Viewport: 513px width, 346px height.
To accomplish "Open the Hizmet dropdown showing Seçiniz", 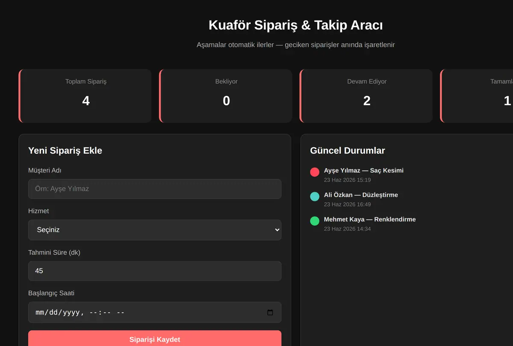I will point(155,230).
